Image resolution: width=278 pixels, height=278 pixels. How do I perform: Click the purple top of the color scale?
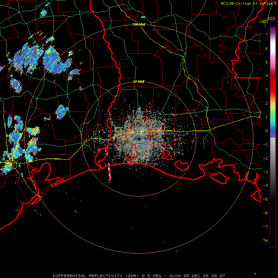(x=273, y=30)
